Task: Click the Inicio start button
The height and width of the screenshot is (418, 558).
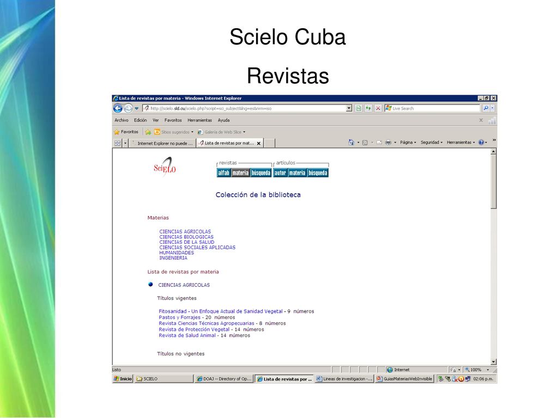Action: [123, 379]
